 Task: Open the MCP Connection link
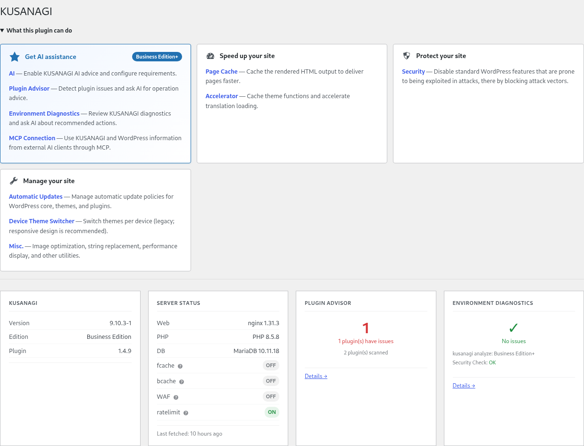click(32, 138)
